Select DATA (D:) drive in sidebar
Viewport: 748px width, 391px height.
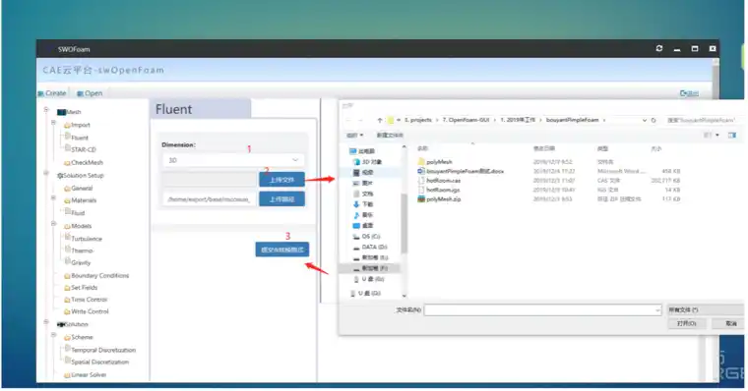(x=370, y=247)
